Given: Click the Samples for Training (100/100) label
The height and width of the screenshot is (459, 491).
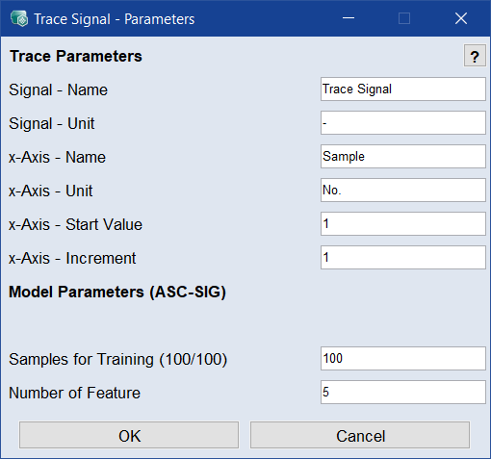Looking at the screenshot, I should (118, 360).
